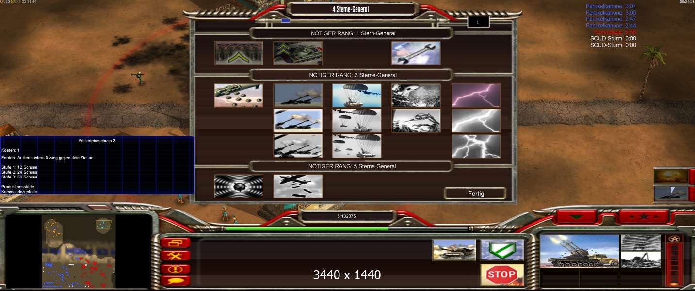Select the colored artillery barrage level 2 icon
The width and height of the screenshot is (695, 291).
point(298,121)
